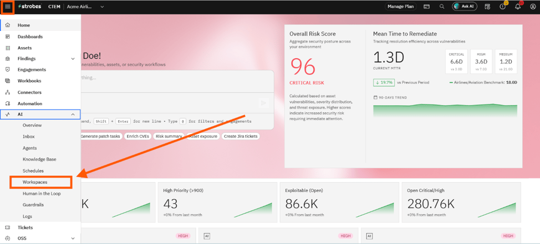Open Inbox under AI
540x244 pixels.
coord(29,137)
